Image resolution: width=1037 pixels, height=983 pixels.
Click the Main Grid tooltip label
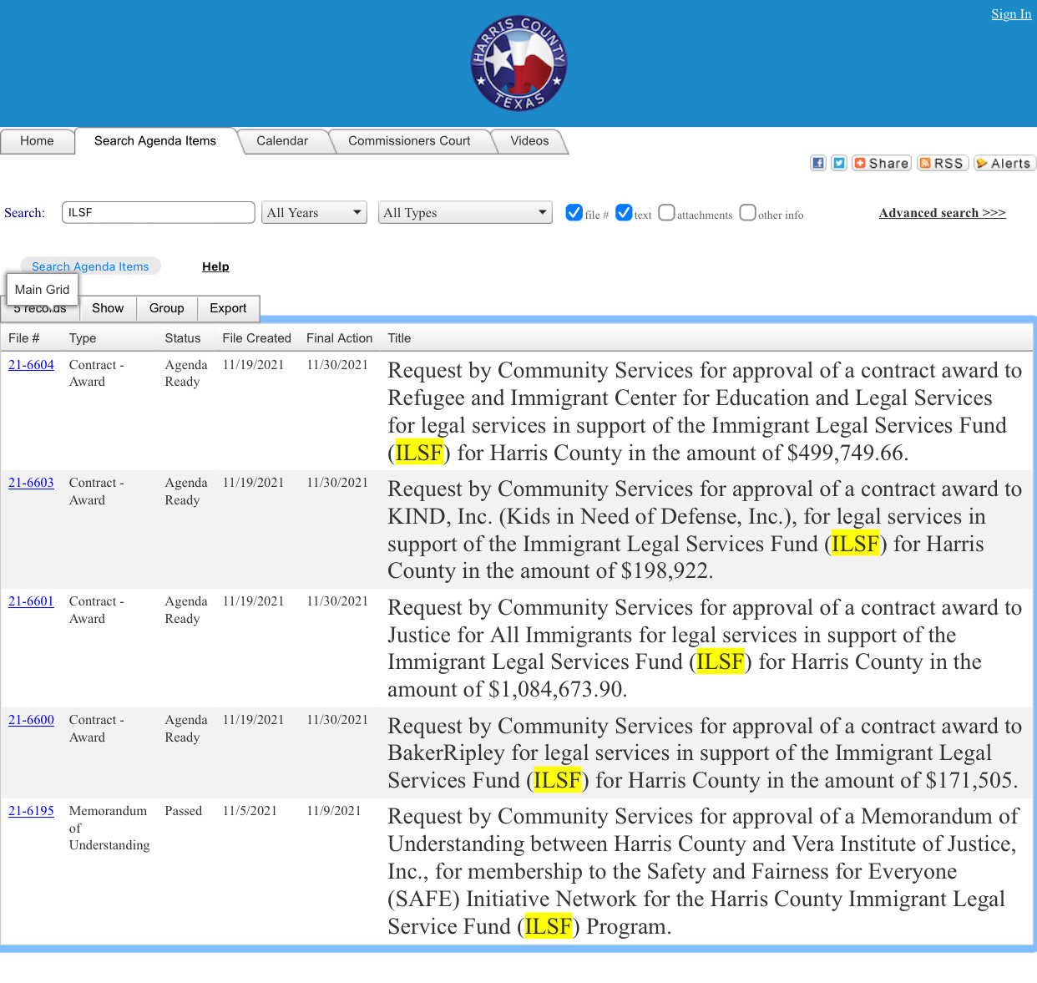(42, 290)
